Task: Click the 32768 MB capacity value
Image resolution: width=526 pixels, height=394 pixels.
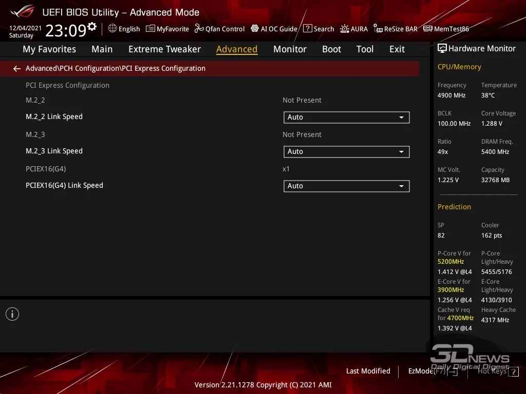Action: click(x=496, y=180)
